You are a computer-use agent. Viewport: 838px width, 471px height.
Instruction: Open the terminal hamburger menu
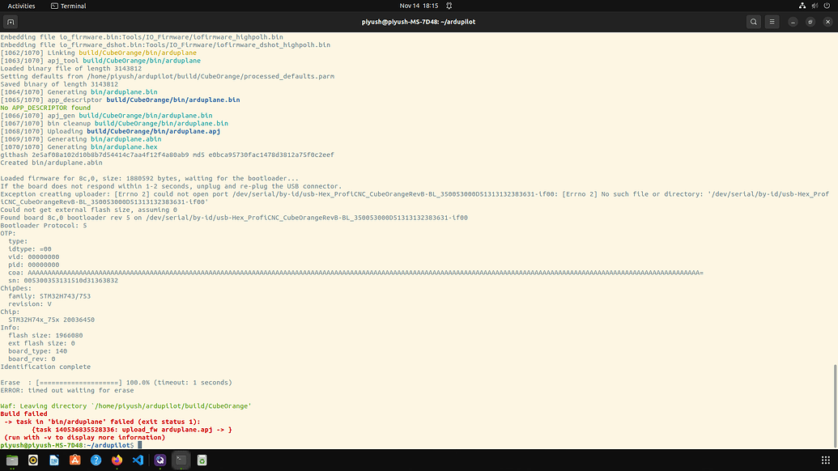[772, 22]
